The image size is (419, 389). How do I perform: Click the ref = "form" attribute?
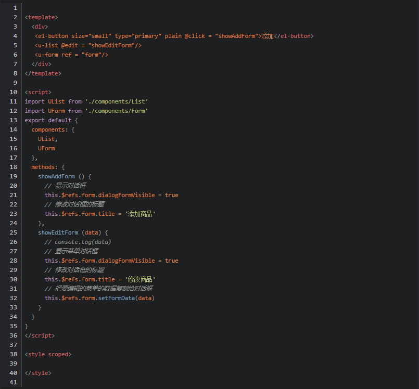(82, 55)
